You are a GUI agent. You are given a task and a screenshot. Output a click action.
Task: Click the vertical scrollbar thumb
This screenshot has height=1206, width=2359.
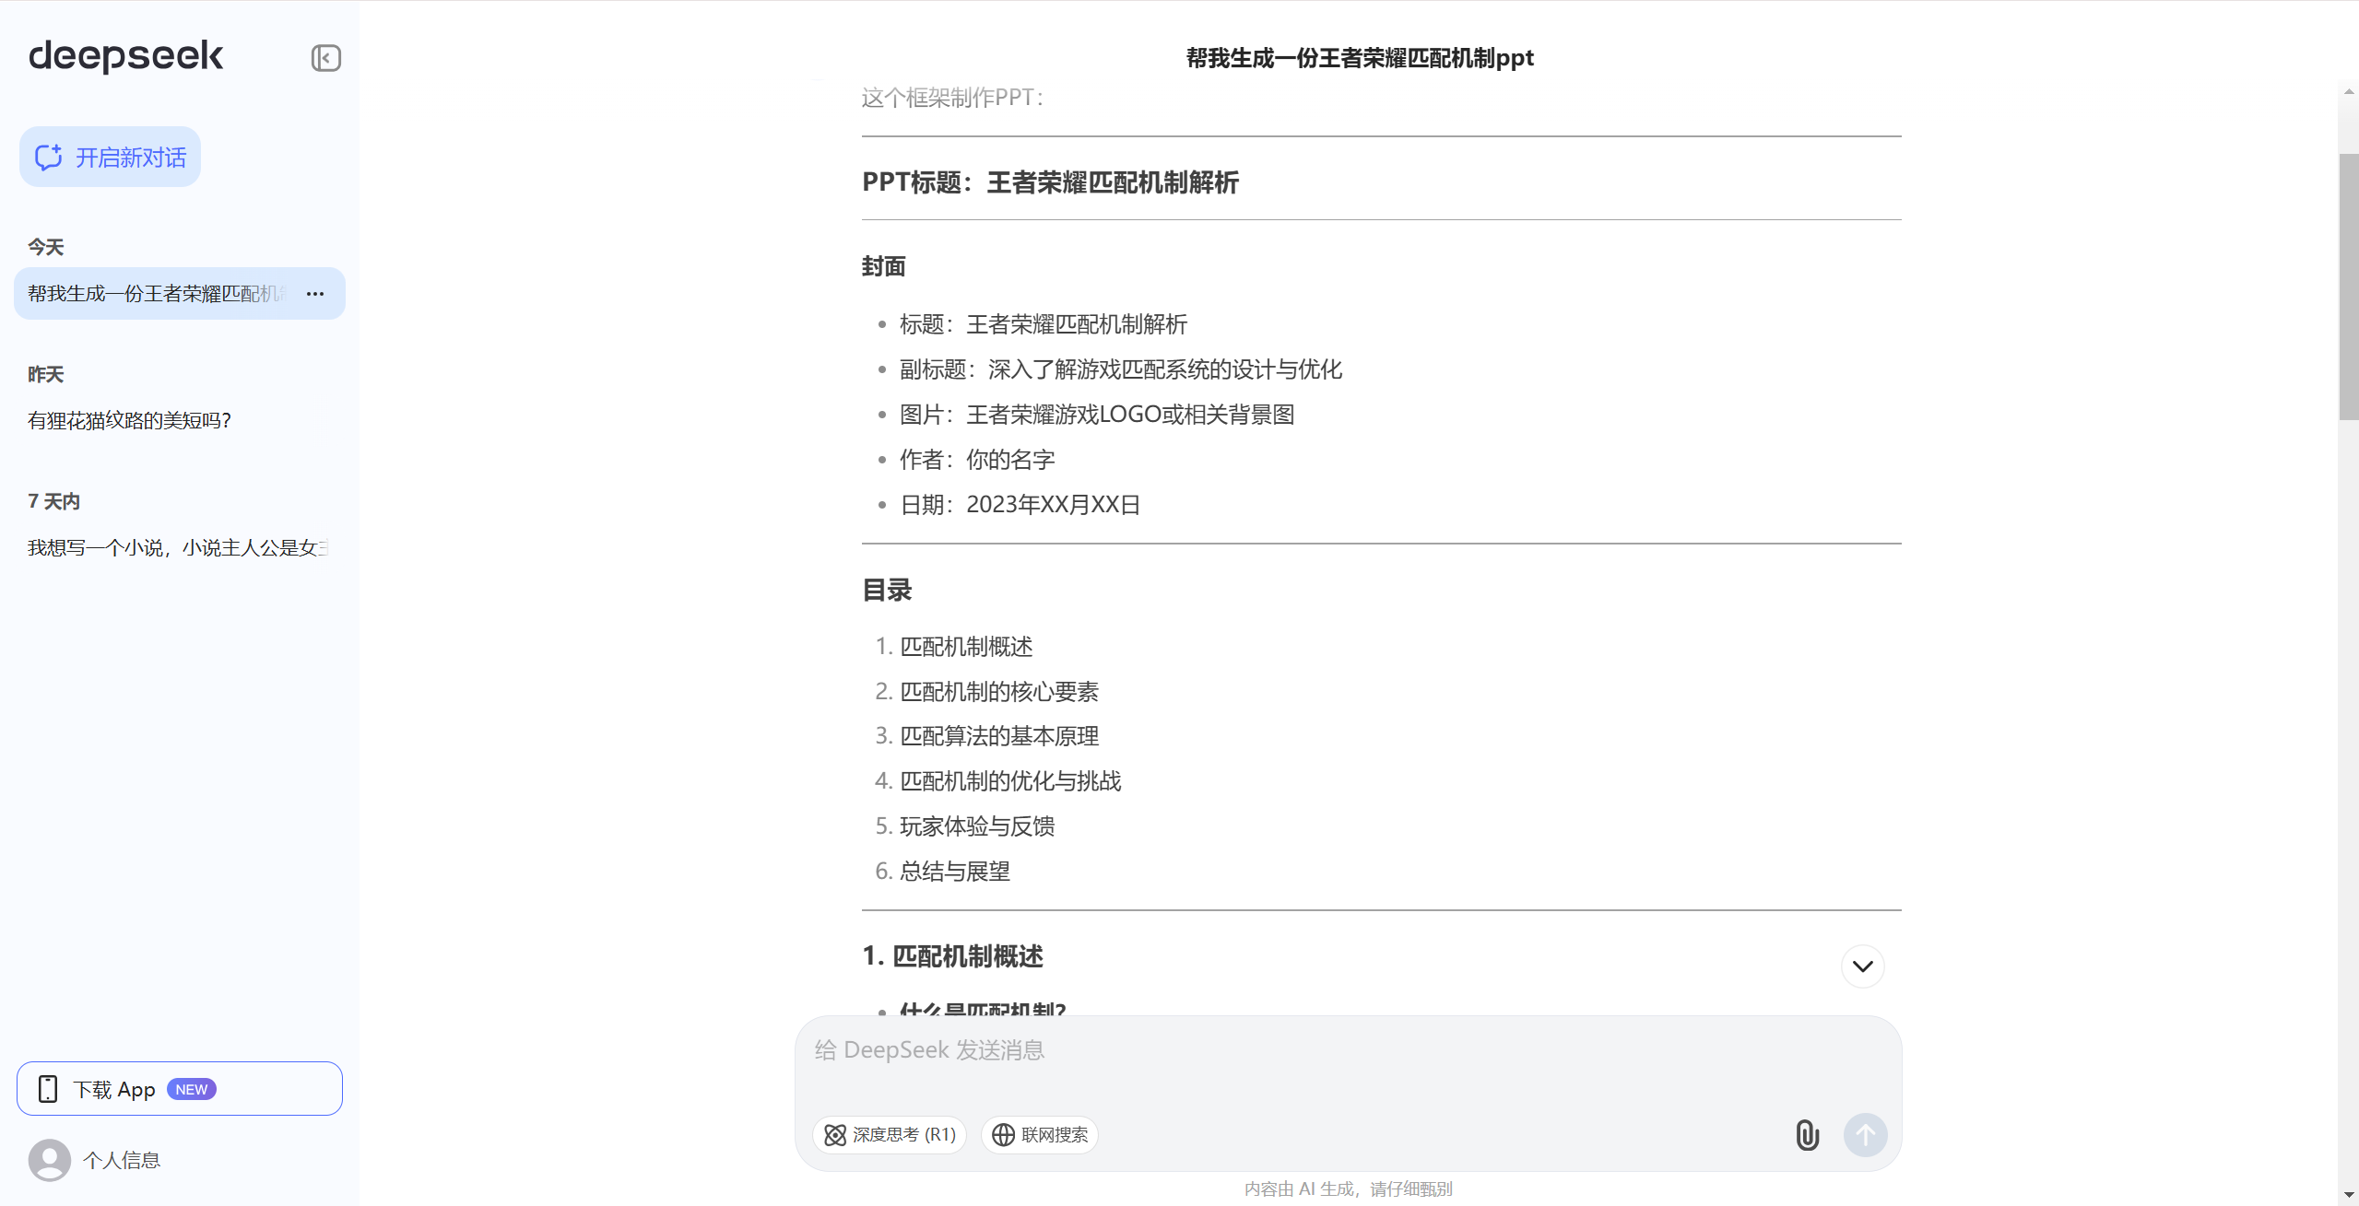2349,287
